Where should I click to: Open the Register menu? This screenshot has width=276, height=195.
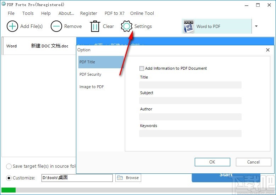pyautogui.click(x=89, y=13)
